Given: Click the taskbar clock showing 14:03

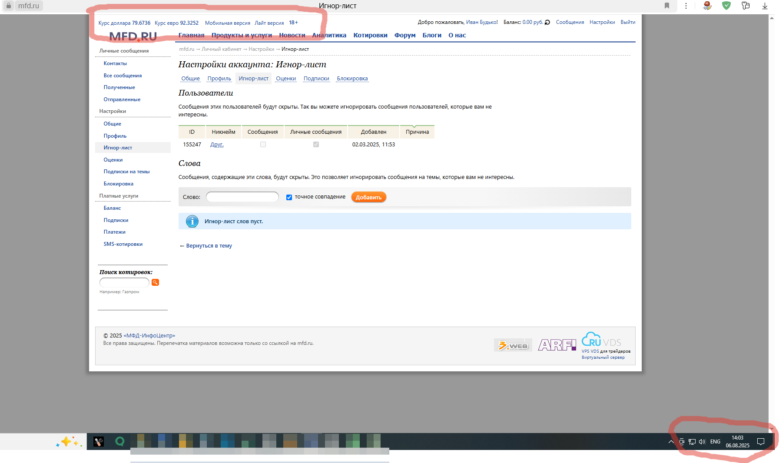Looking at the screenshot, I should coord(738,442).
